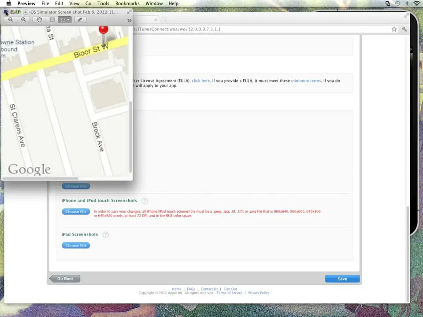The width and height of the screenshot is (423, 317).
Task: Open the Preview application menu
Action: (x=26, y=4)
